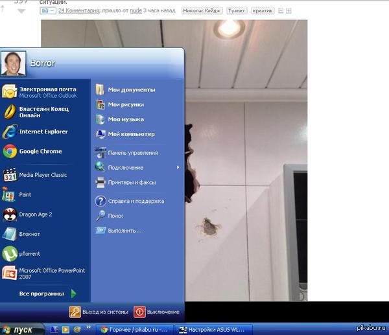Click Выключение shutdown button
The image size is (389, 335).
(156, 312)
